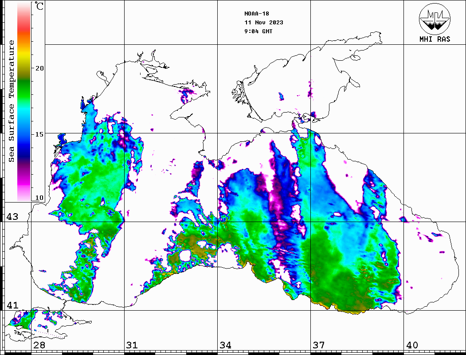Click the '10' tick on color scale
466x355 pixels.
39,198
